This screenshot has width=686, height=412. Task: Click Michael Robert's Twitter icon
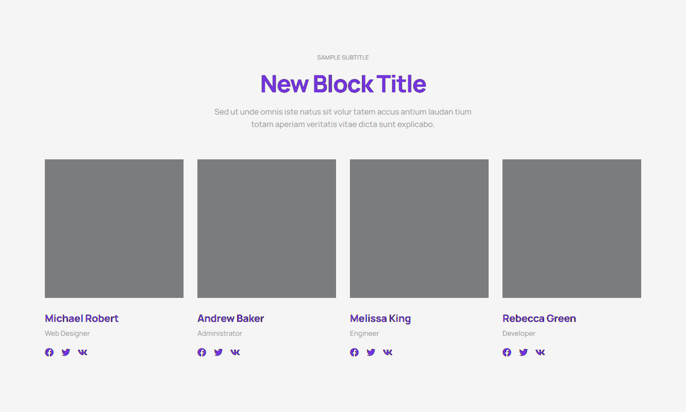pos(66,352)
